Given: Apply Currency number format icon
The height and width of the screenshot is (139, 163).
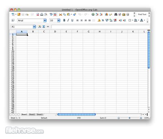Looking at the screenshot, I should (x=99, y=20).
